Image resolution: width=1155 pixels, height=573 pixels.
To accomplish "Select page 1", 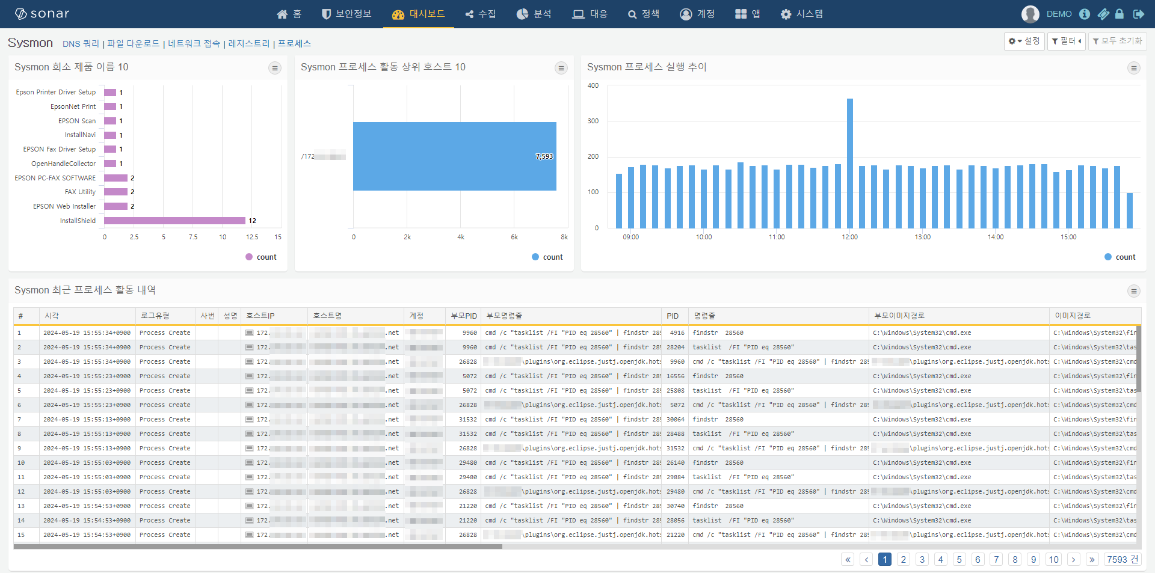I will 885,559.
